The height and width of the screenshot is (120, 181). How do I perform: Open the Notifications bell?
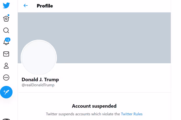click(x=6, y=42)
